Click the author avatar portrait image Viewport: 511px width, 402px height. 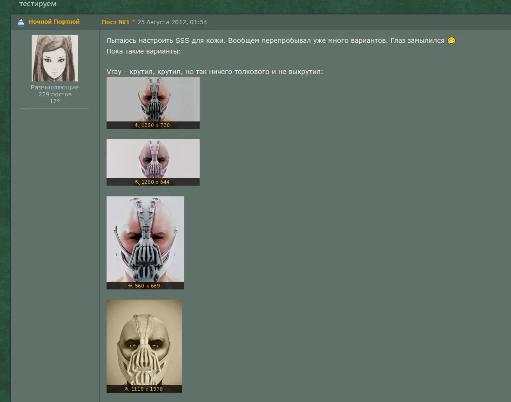pyautogui.click(x=55, y=58)
